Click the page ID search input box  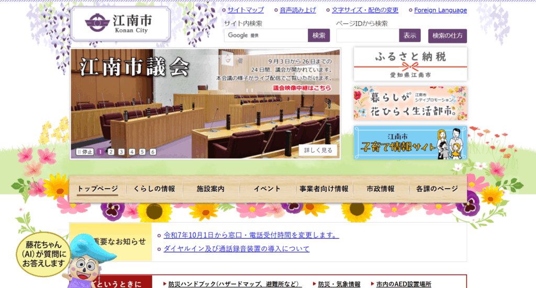(x=367, y=36)
